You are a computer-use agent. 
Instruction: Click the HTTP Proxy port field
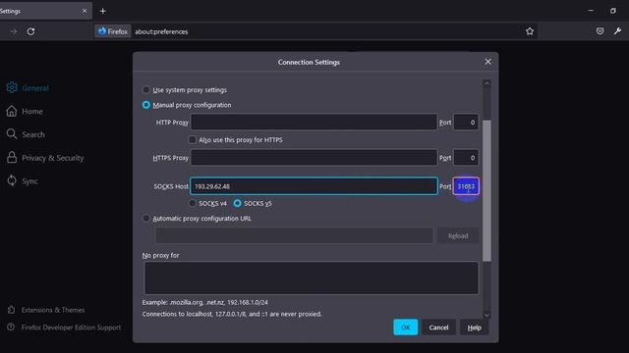pos(466,122)
